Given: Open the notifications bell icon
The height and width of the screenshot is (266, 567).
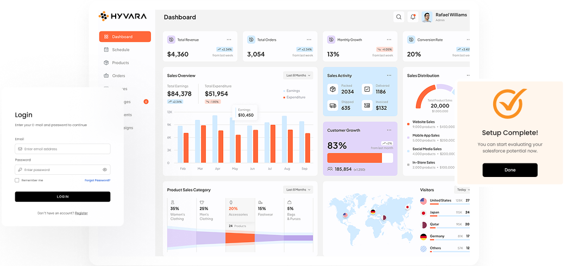Looking at the screenshot, I should click(x=413, y=17).
